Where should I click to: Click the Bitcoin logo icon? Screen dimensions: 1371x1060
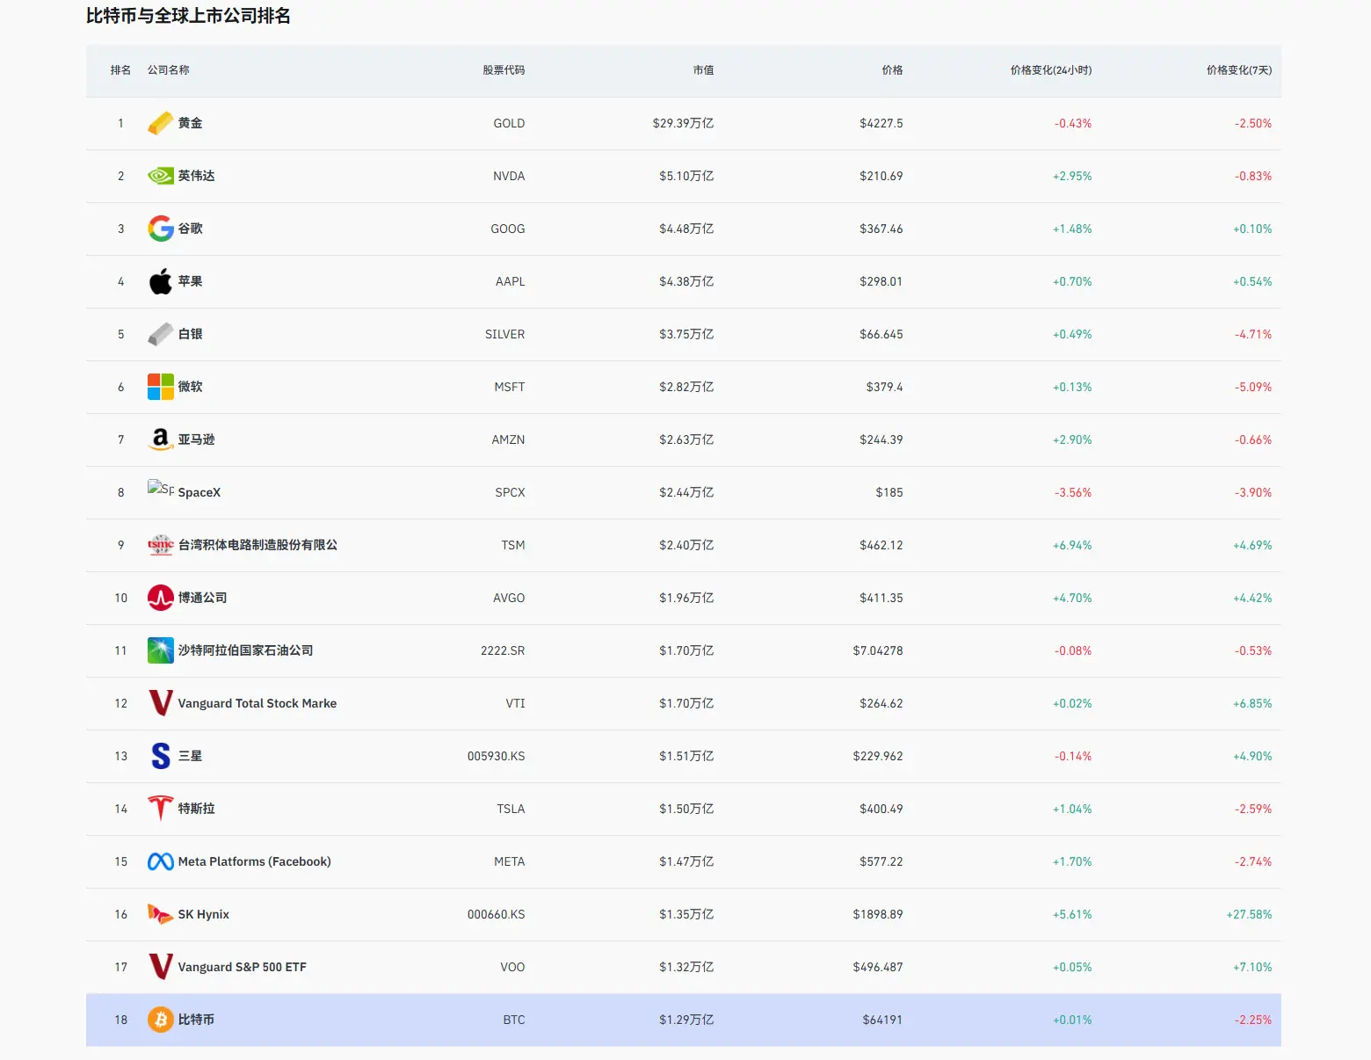[161, 1020]
